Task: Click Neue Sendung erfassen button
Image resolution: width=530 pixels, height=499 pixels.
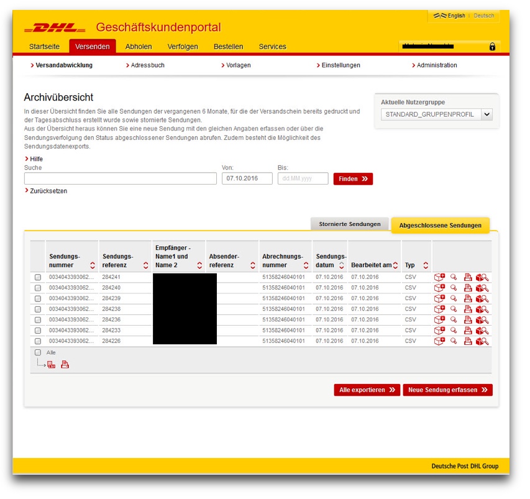Action: (x=447, y=390)
